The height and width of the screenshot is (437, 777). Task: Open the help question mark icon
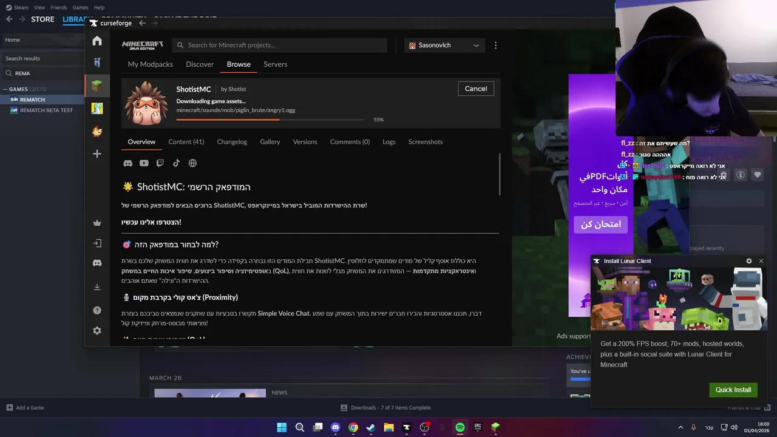[97, 310]
